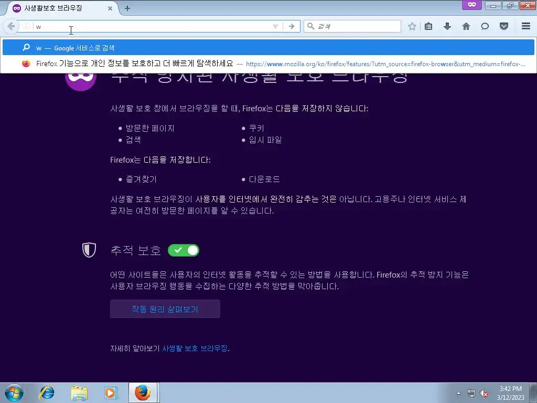
Task: Click the Pocket icon
Action: (504, 26)
